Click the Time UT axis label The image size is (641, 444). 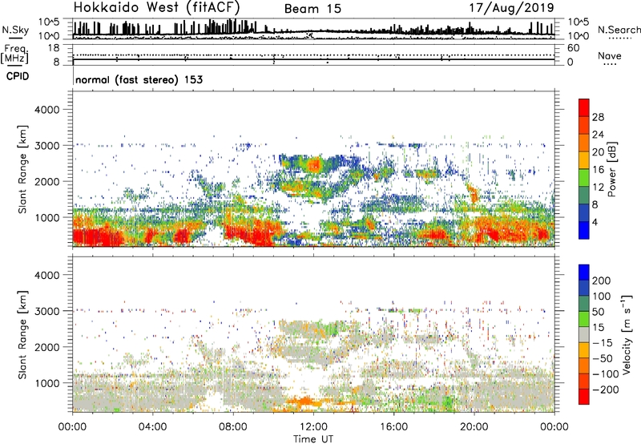(x=313, y=438)
